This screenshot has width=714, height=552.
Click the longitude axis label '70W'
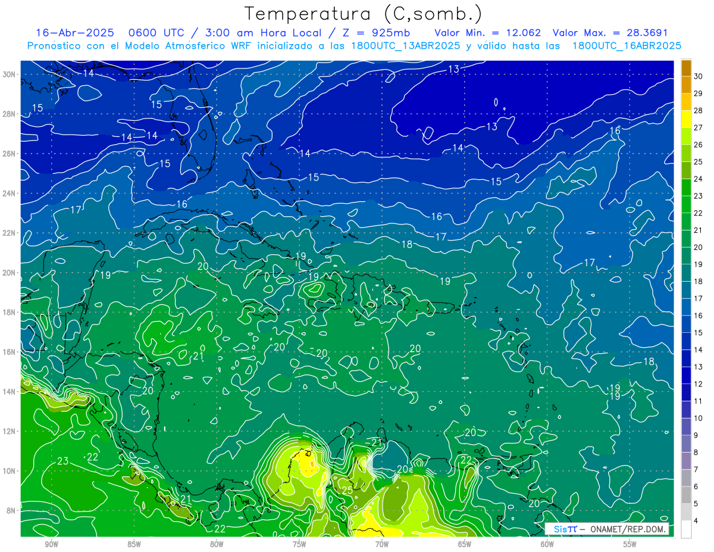click(382, 544)
